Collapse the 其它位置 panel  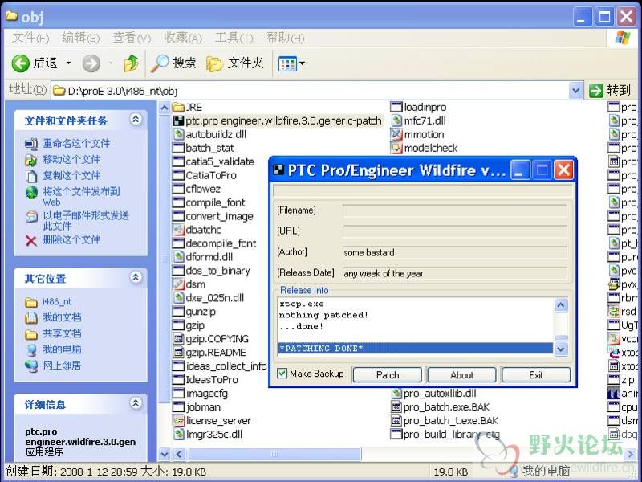(x=136, y=277)
